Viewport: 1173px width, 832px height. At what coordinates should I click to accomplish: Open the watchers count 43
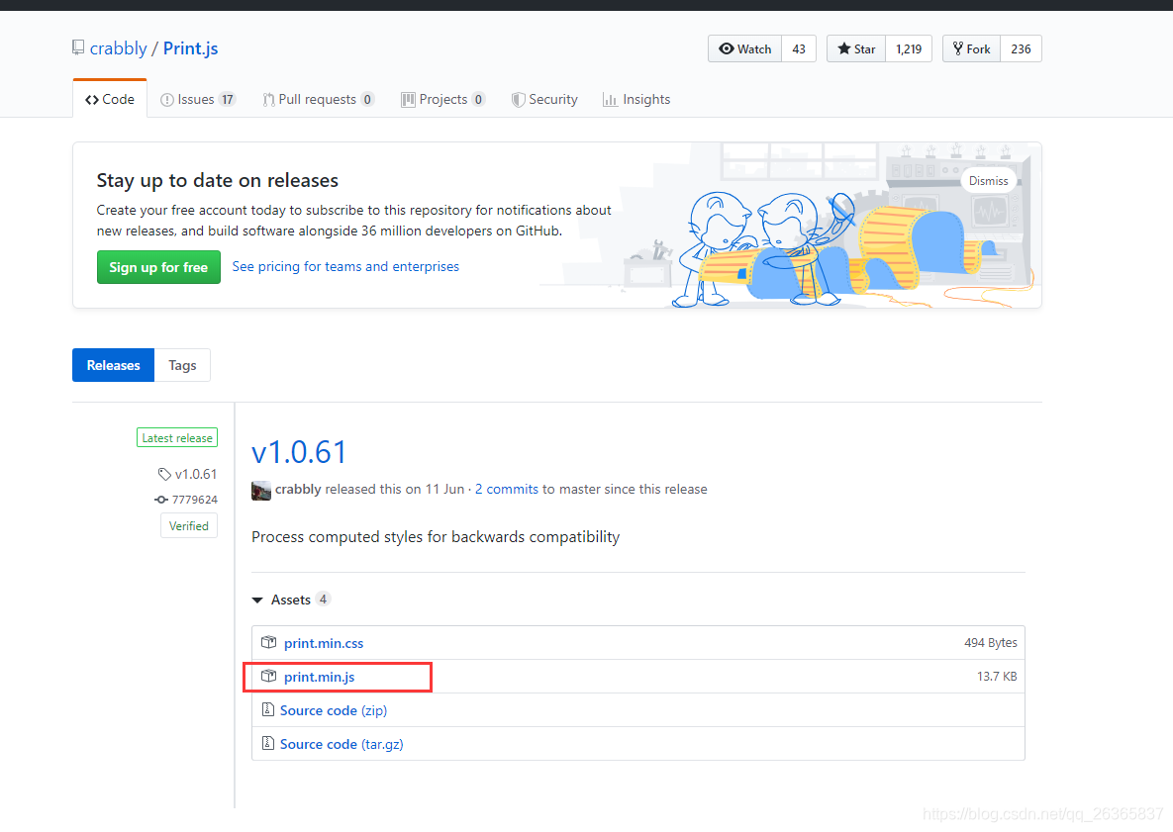pyautogui.click(x=799, y=48)
